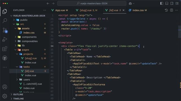Switch to the [slug].vue tab
Image resolution: width=181 pixels, height=101 pixels.
87,10
